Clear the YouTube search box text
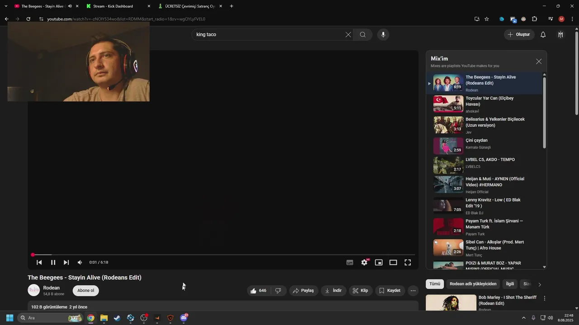This screenshot has width=579, height=325. click(x=348, y=35)
